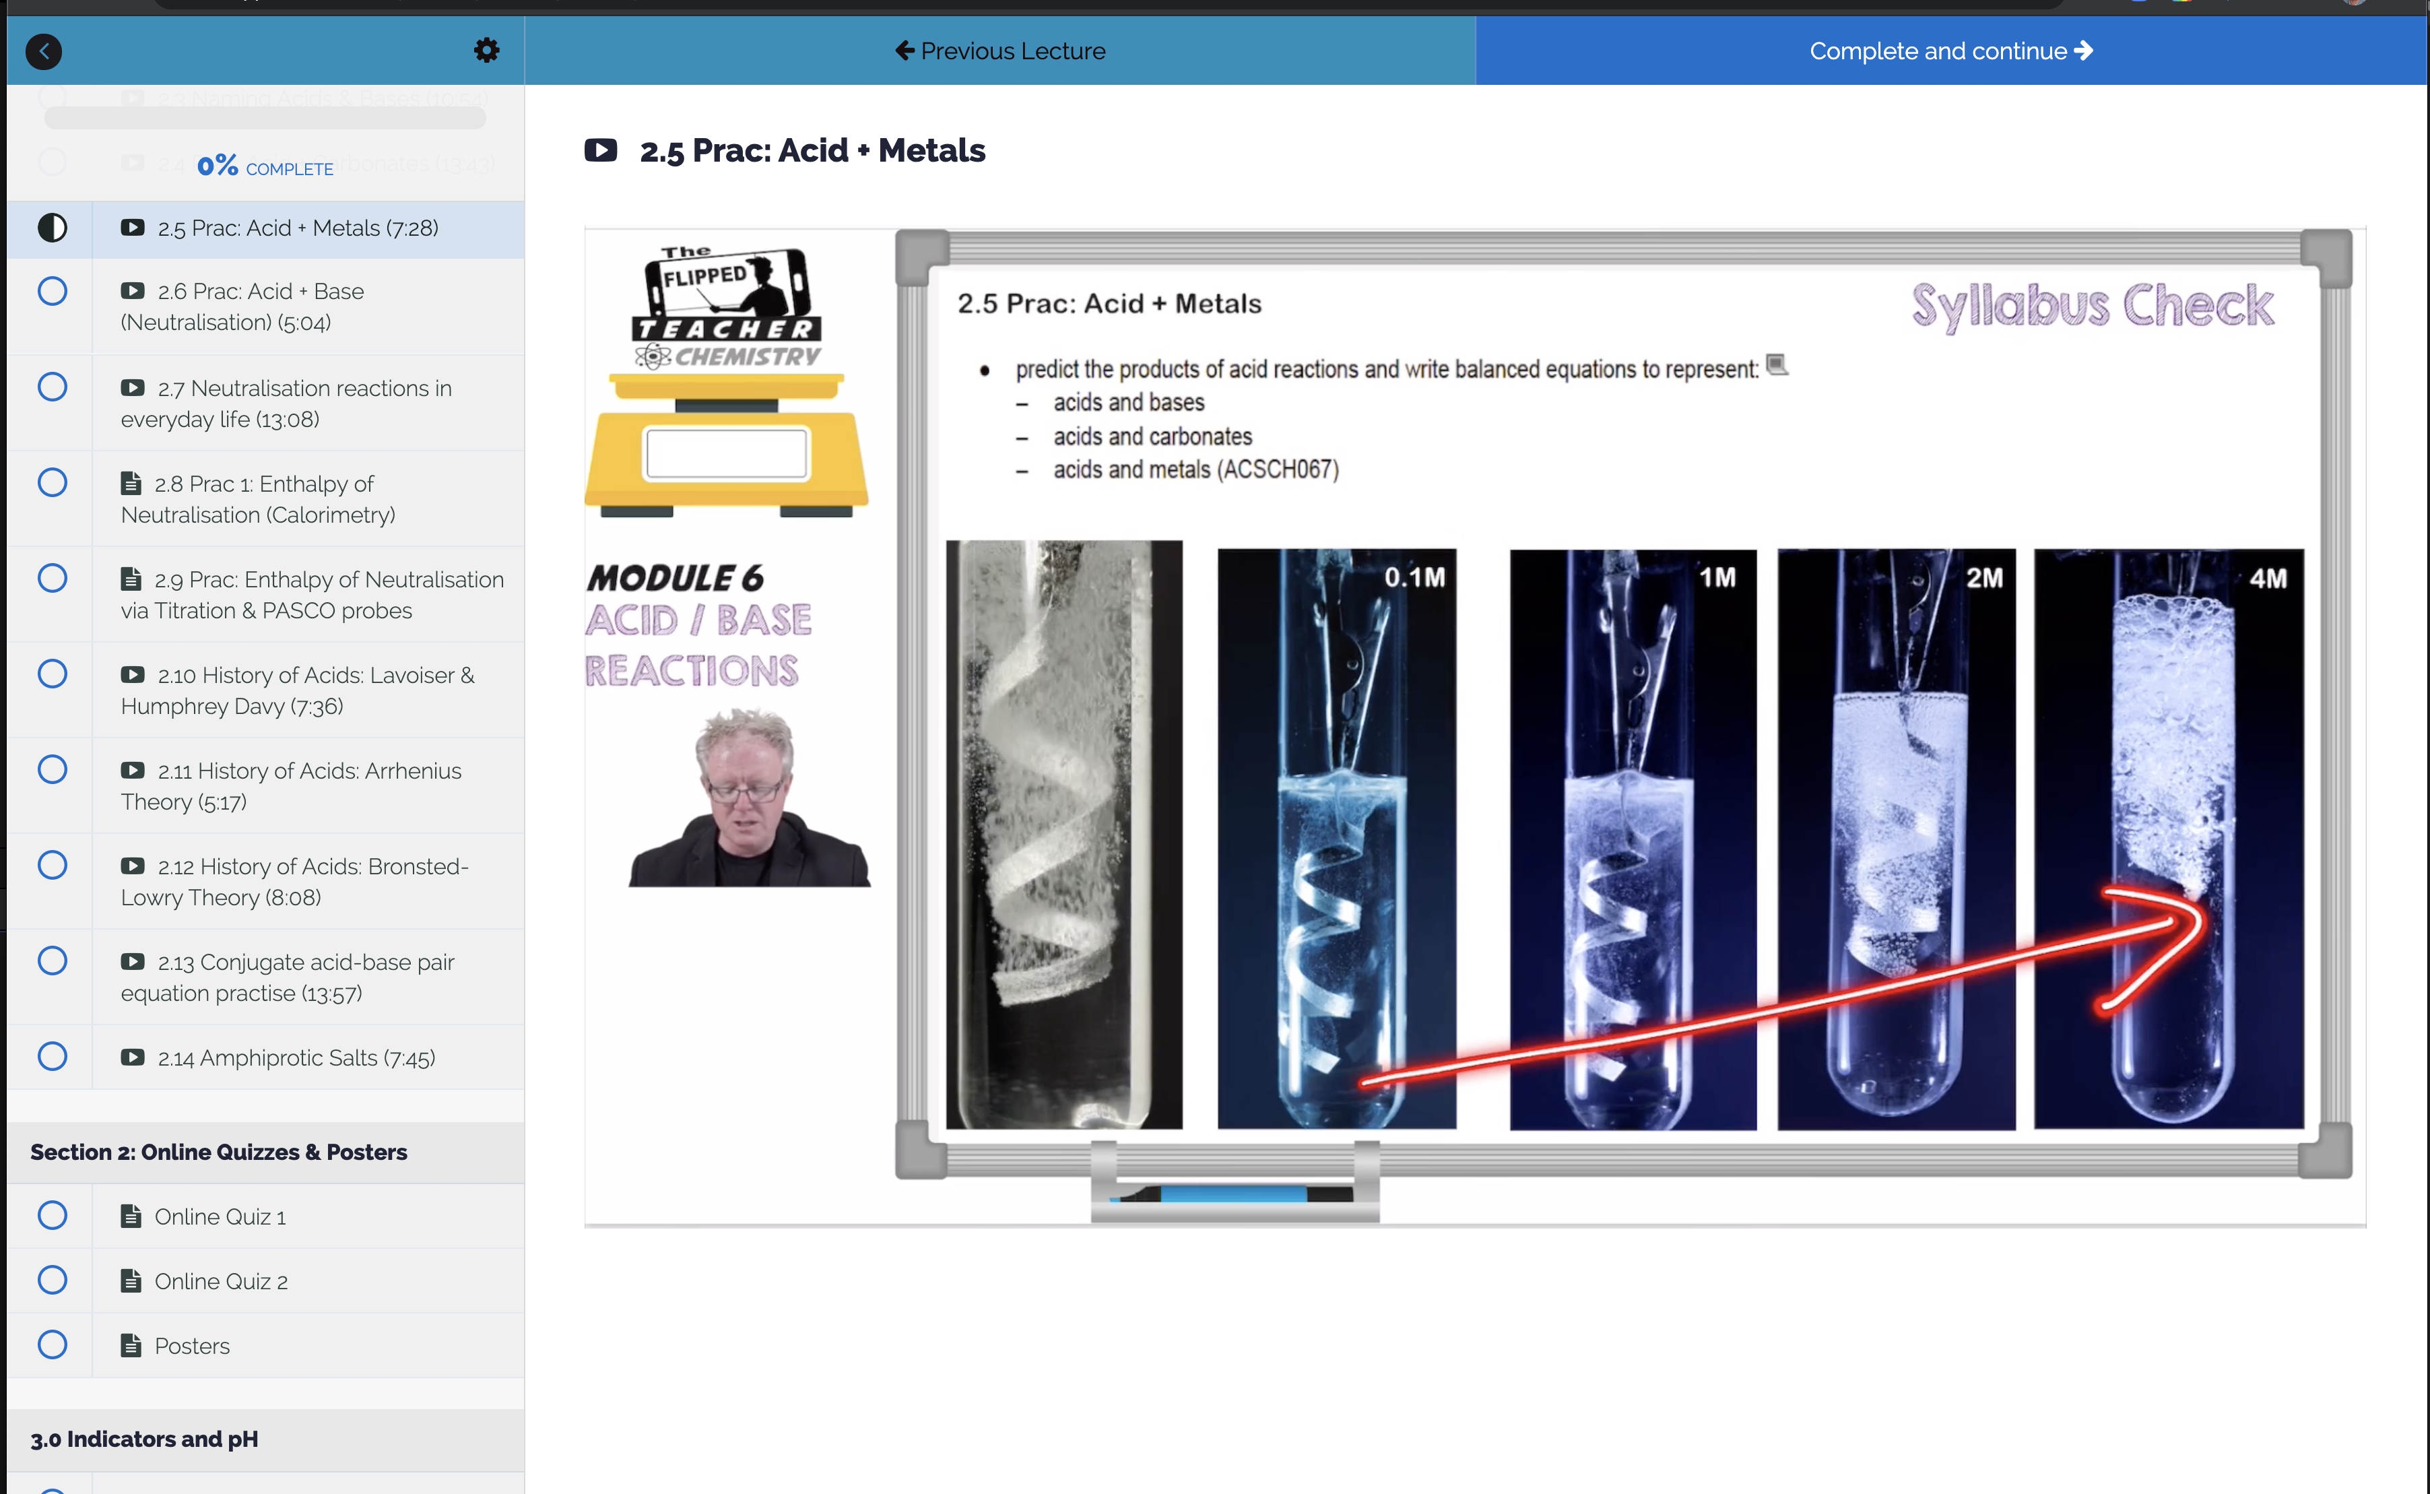Click the document icon beside Posters
The width and height of the screenshot is (2430, 1494).
pyautogui.click(x=131, y=1344)
